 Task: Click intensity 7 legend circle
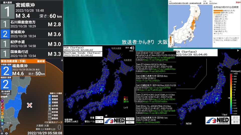click(2, 100)
